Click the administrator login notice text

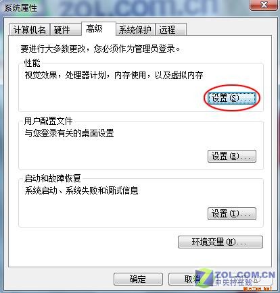100,49
